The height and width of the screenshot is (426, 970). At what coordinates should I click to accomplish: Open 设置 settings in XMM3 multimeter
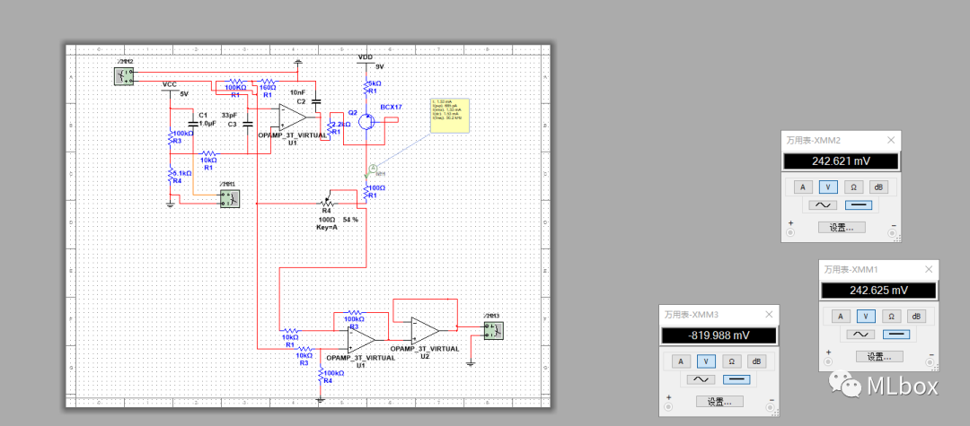(x=720, y=401)
